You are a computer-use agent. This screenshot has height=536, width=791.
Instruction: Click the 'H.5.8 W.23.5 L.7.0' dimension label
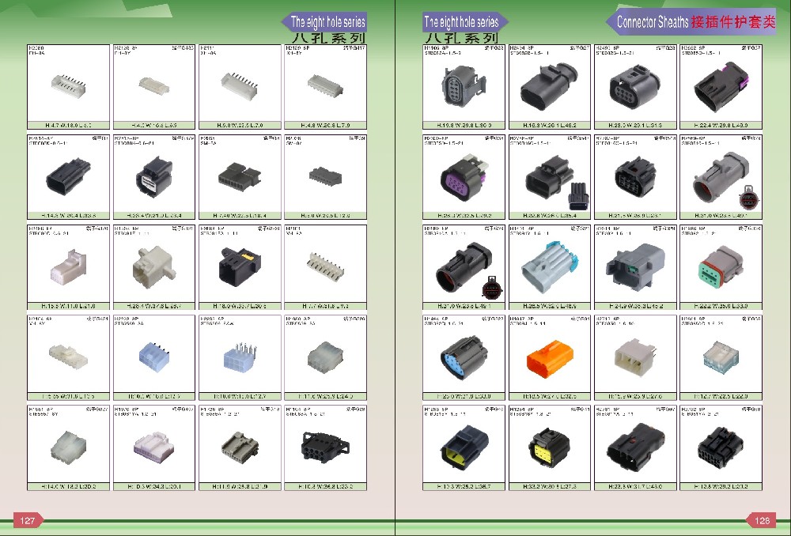240,125
